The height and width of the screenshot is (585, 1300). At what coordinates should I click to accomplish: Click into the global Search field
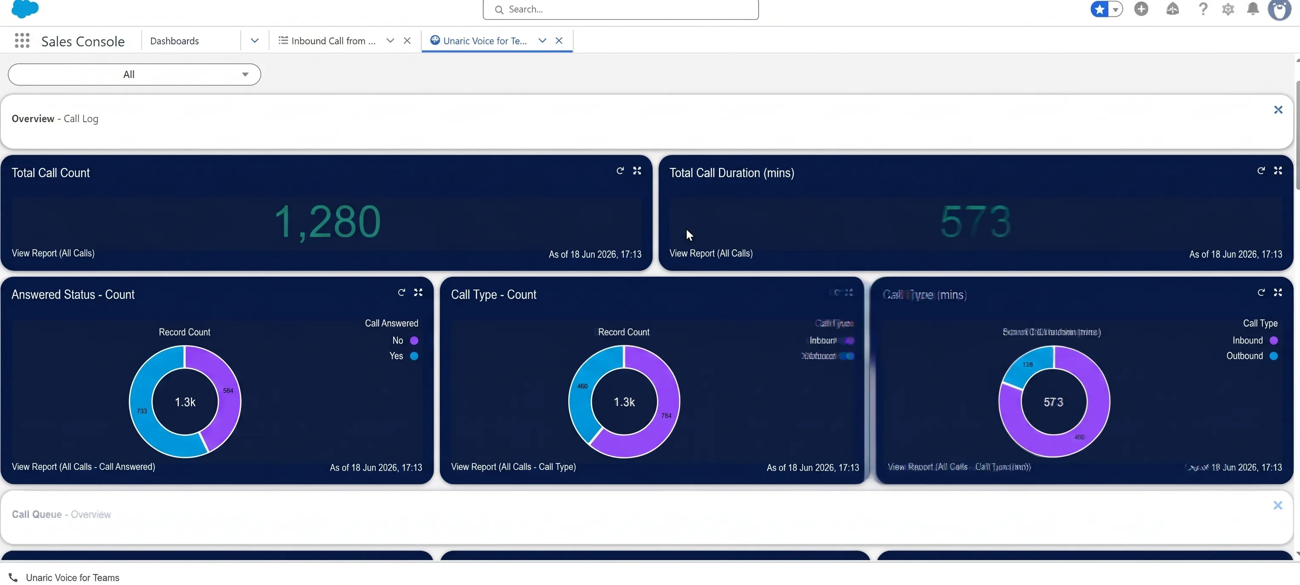pos(620,10)
